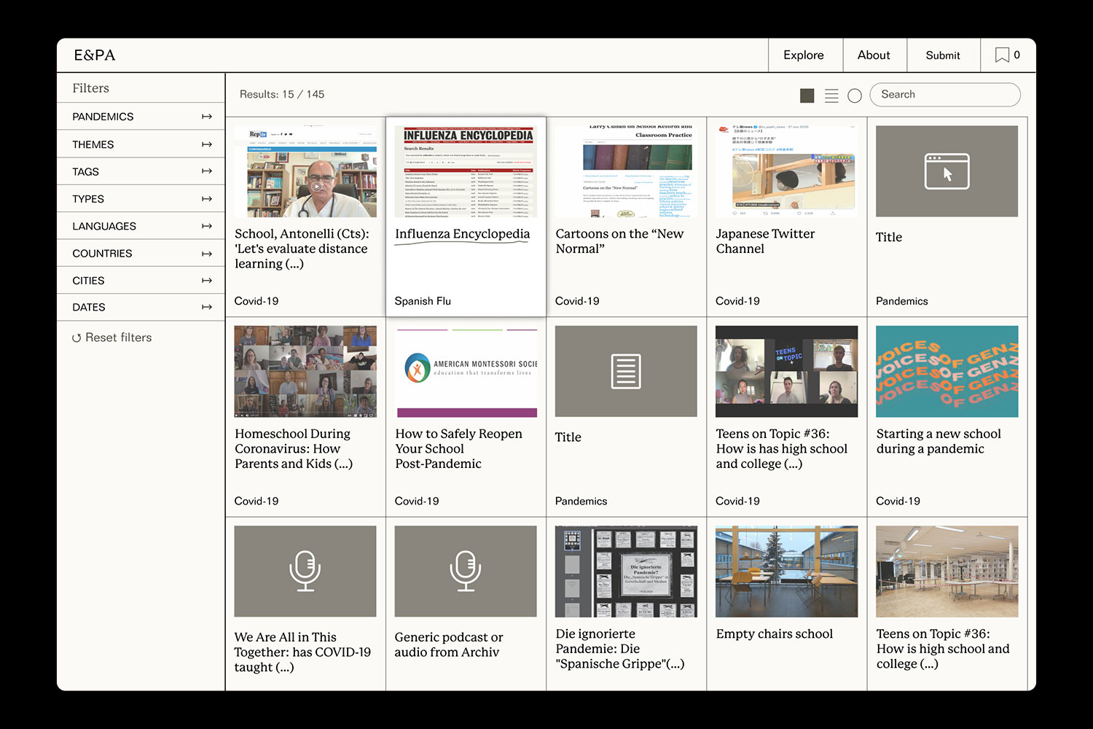Open the Influenza Encyclopedia title link

[x=462, y=234]
